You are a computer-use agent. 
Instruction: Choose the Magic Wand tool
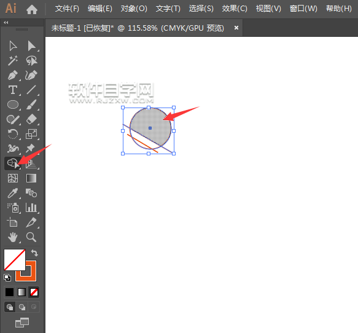pyautogui.click(x=12, y=61)
